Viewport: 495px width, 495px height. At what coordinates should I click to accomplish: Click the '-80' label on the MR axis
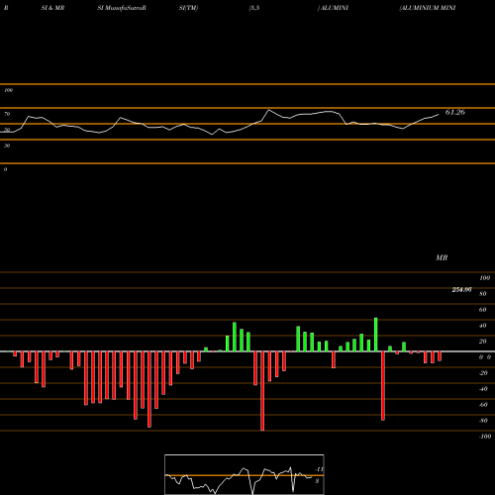pyautogui.click(x=483, y=421)
